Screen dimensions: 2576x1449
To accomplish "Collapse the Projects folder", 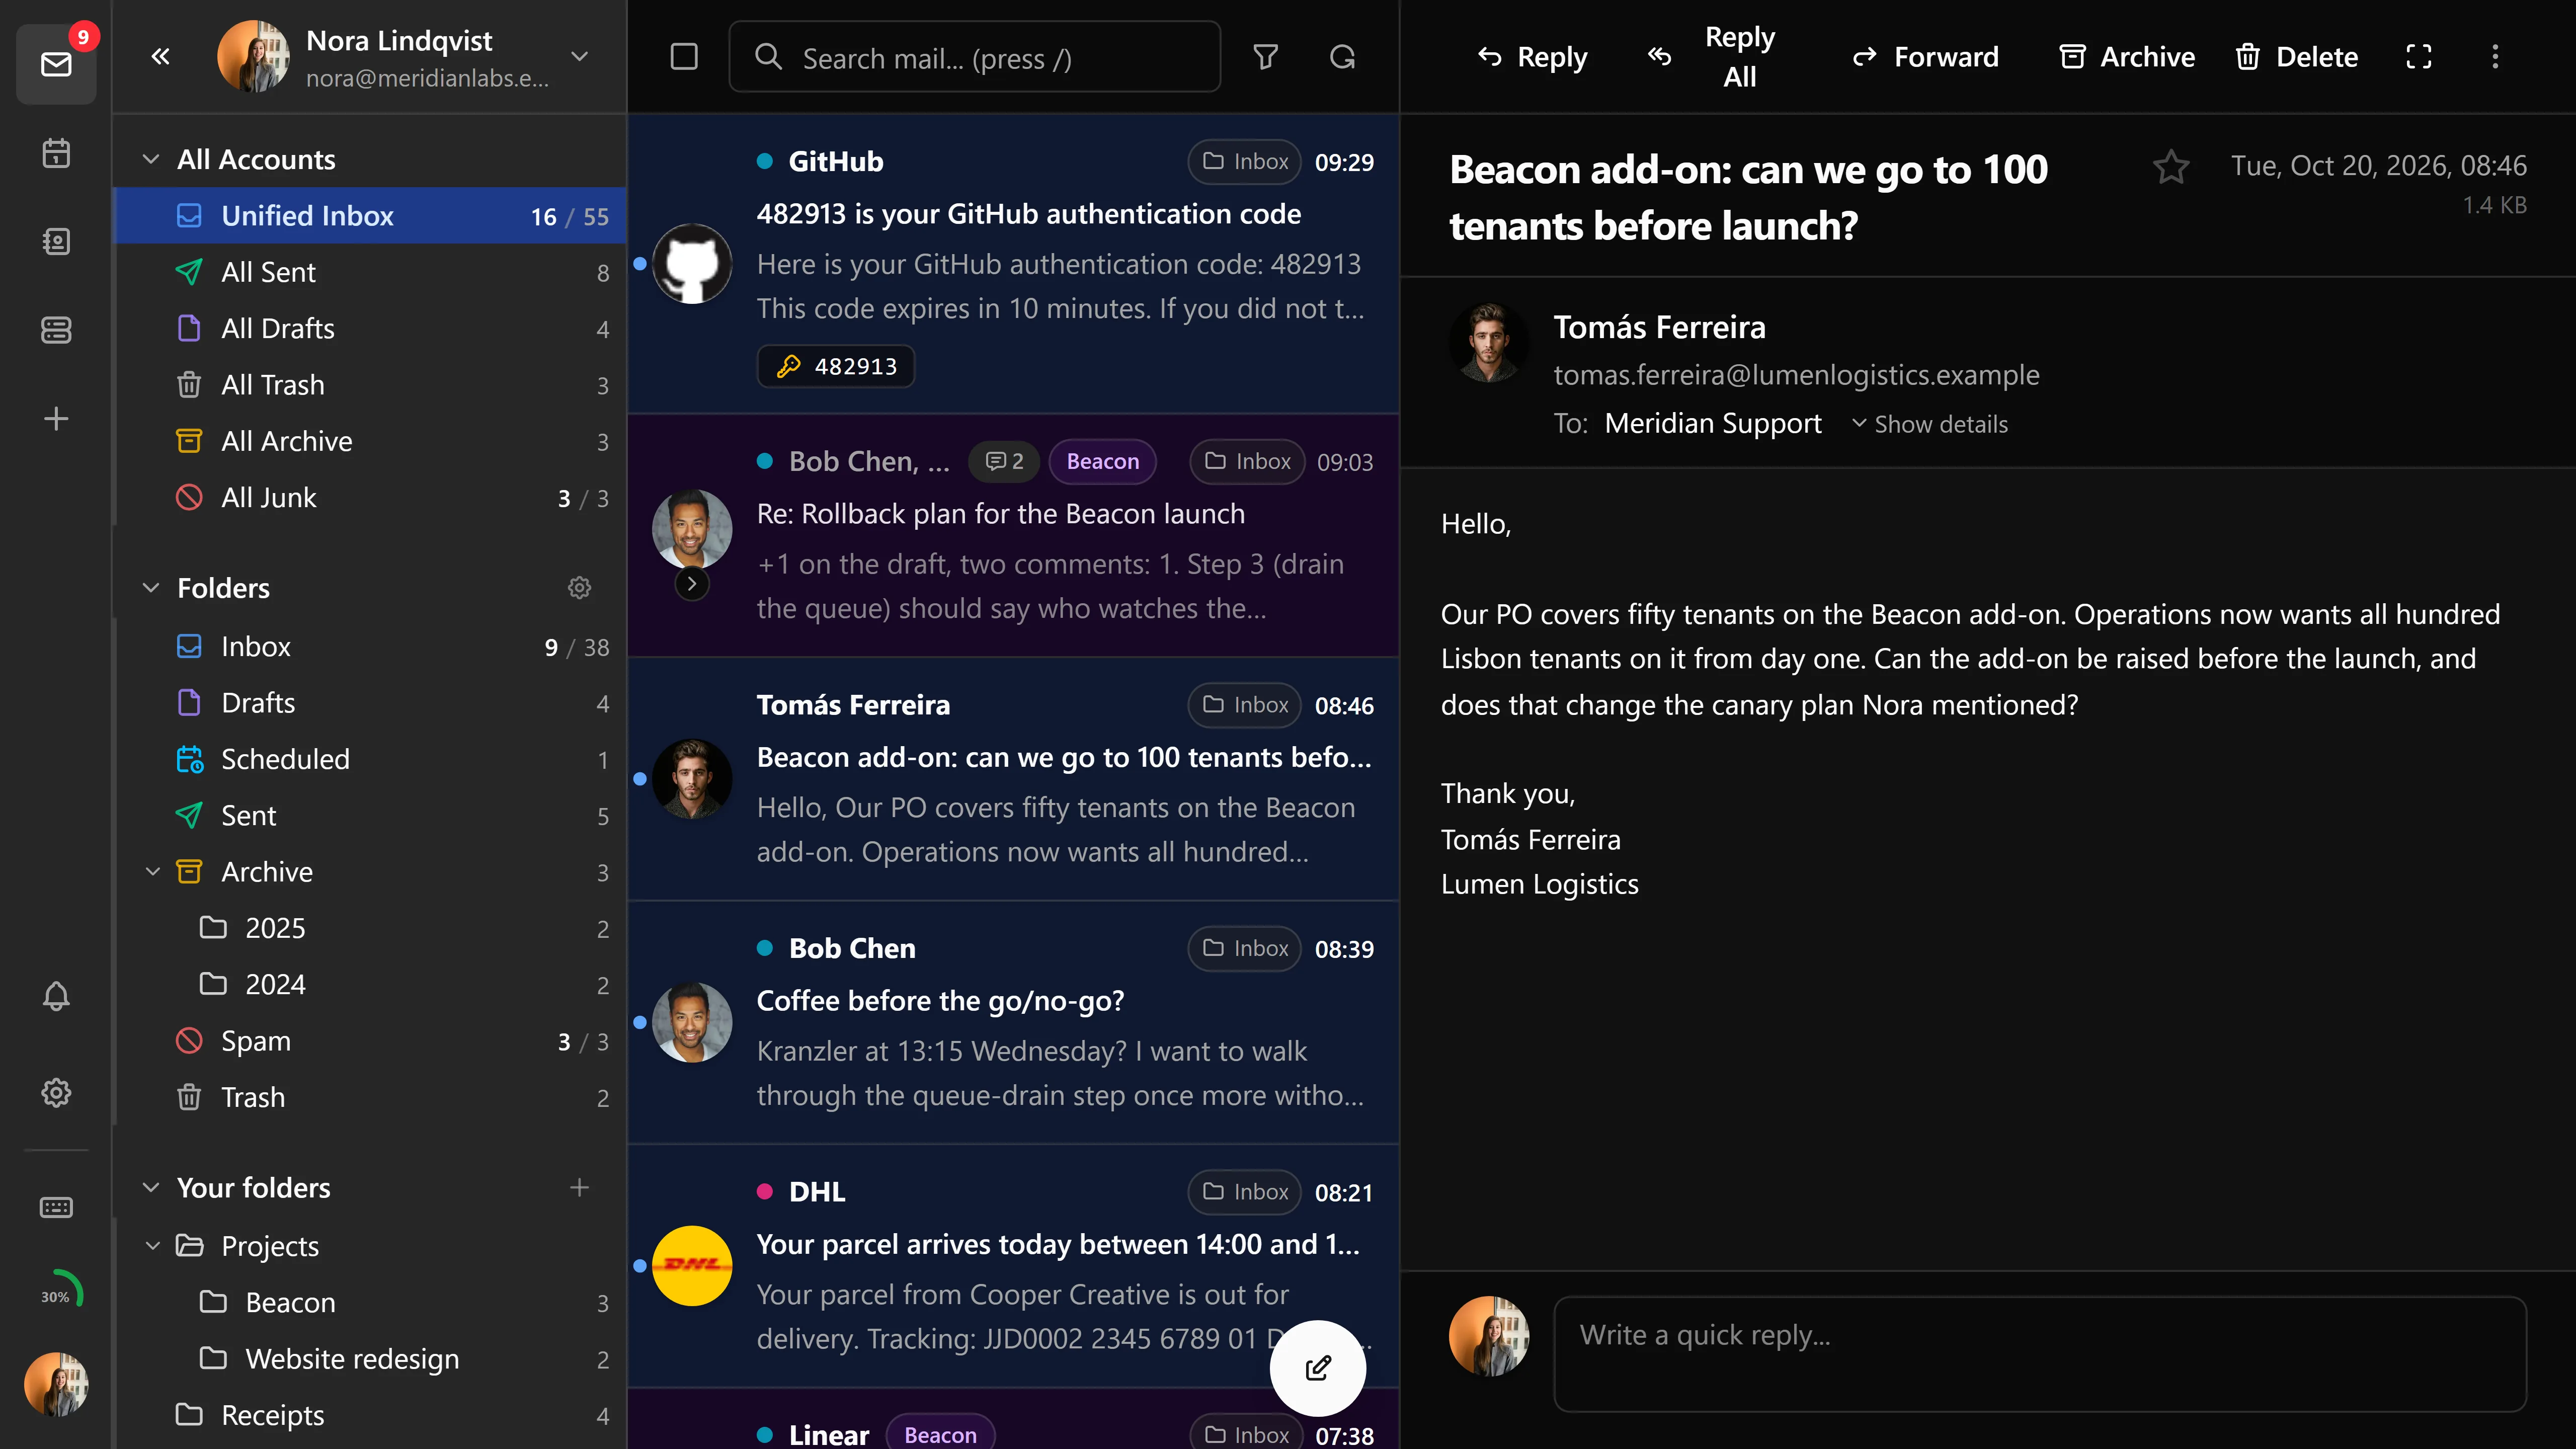I will [152, 1246].
